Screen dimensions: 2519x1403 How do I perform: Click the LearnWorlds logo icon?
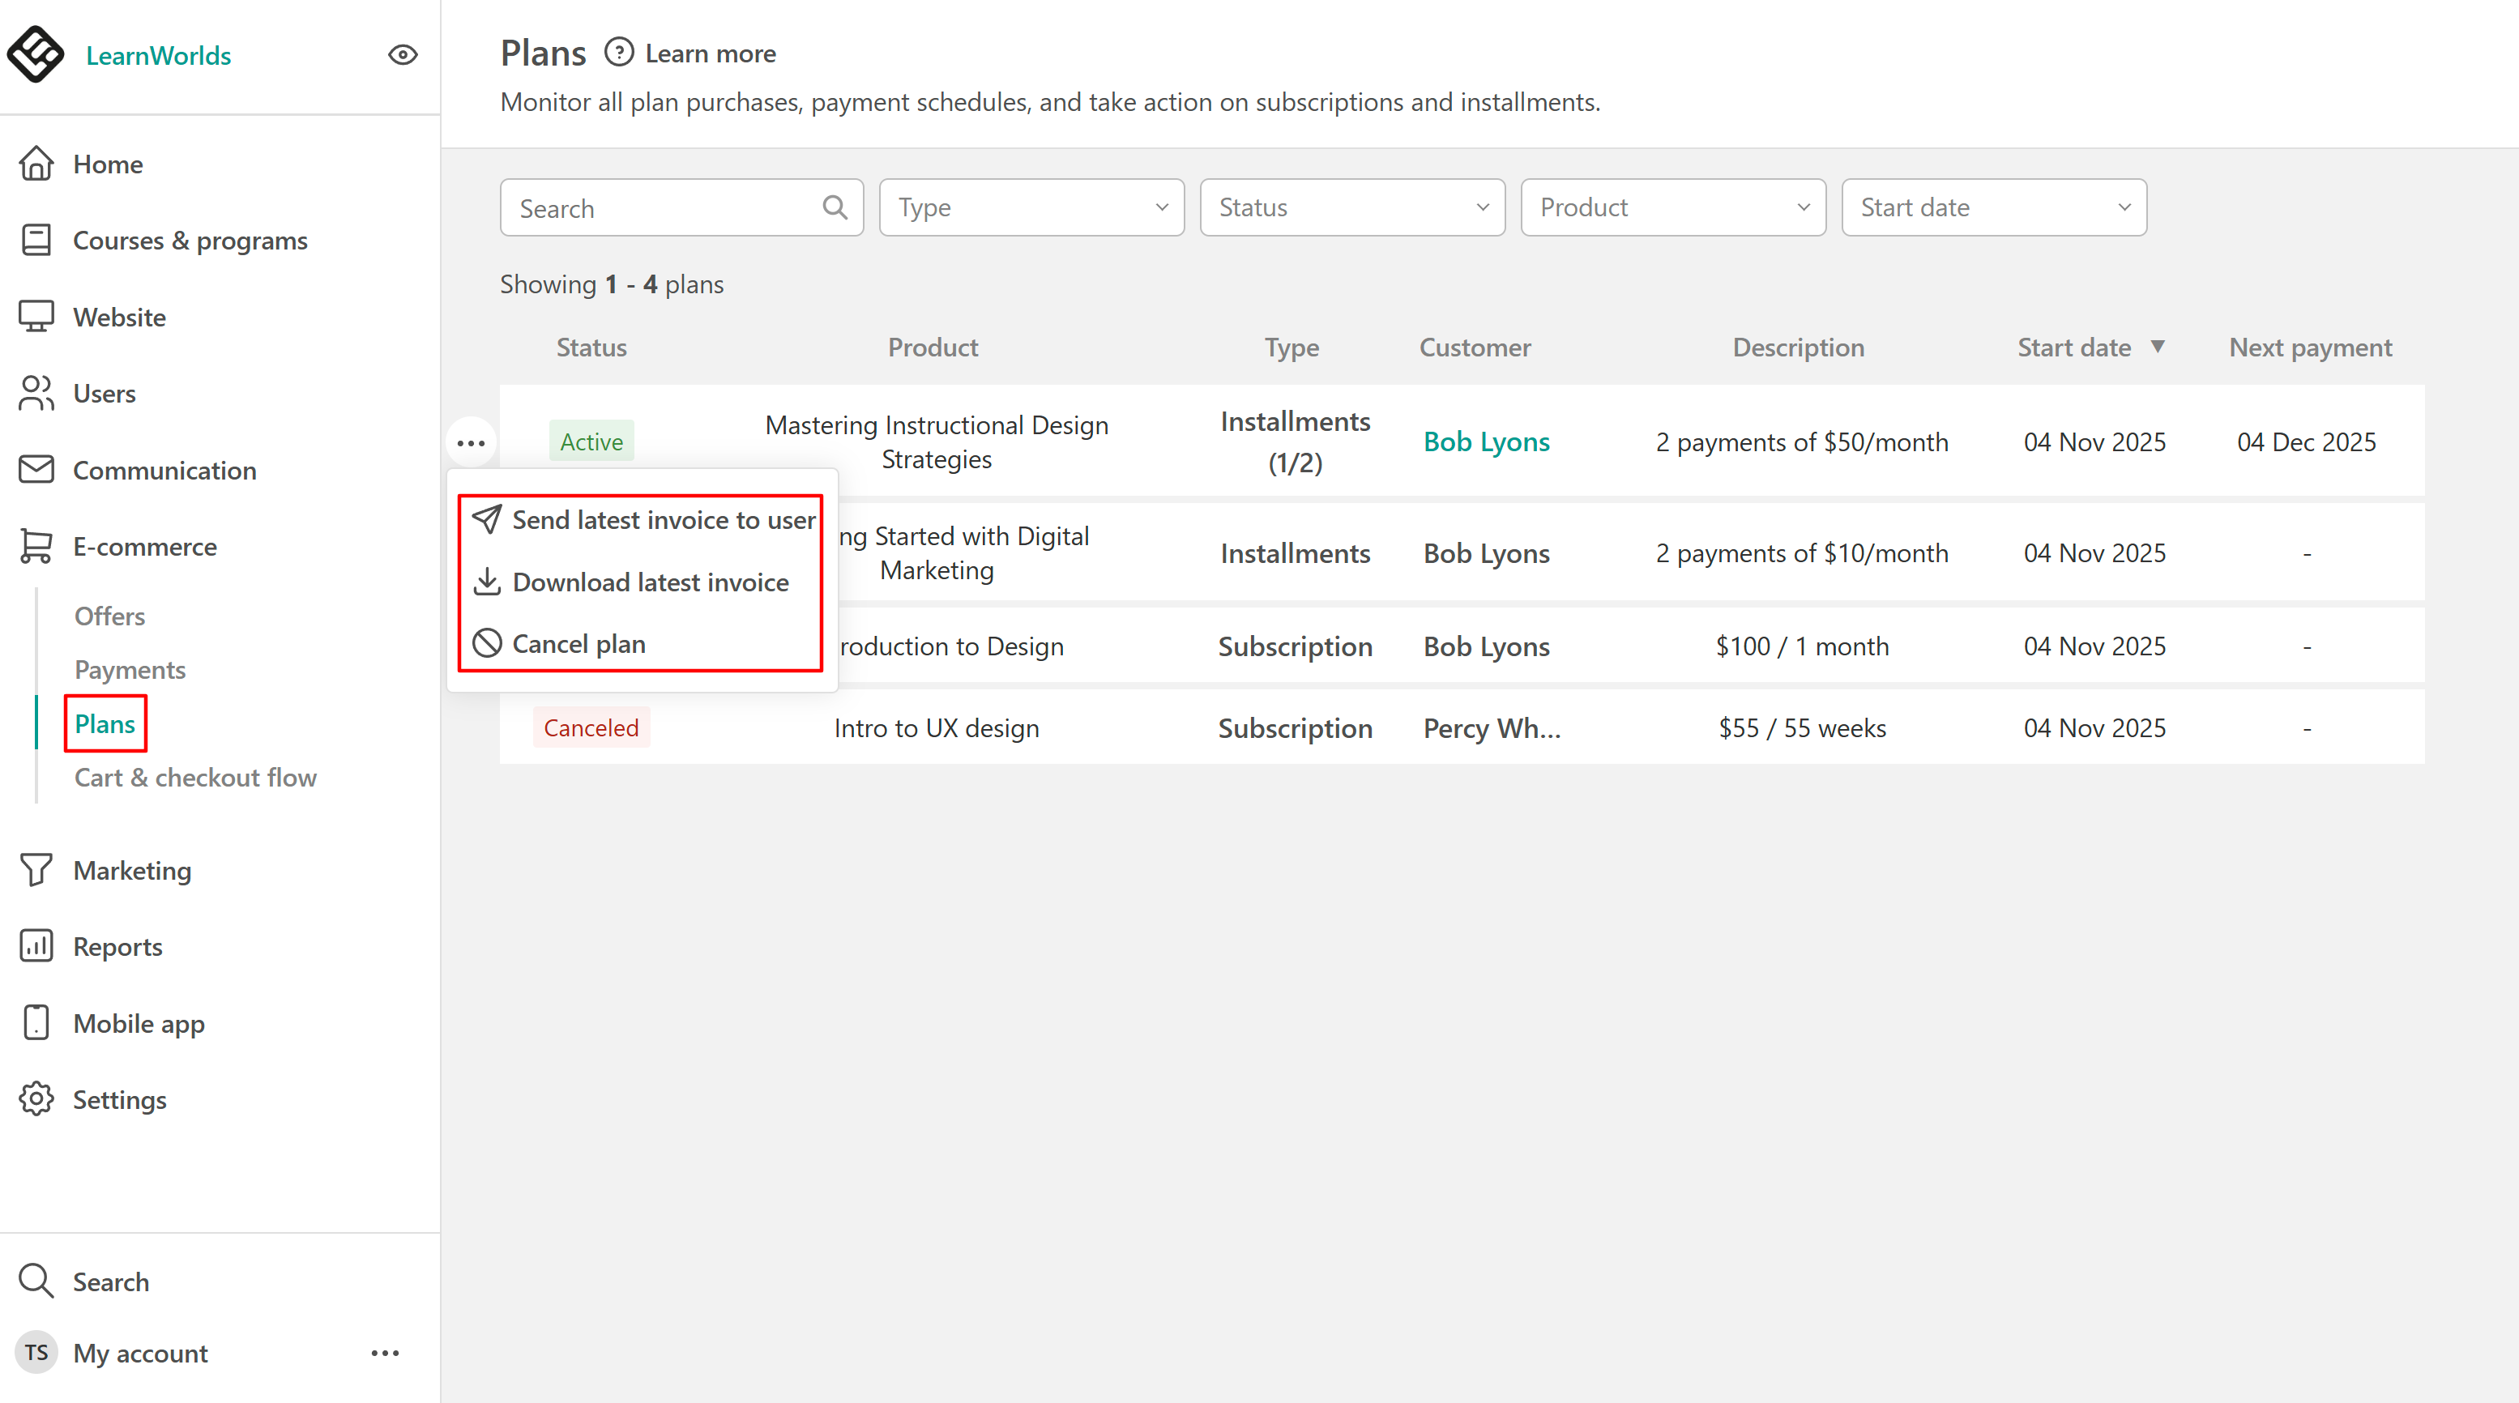(x=36, y=55)
